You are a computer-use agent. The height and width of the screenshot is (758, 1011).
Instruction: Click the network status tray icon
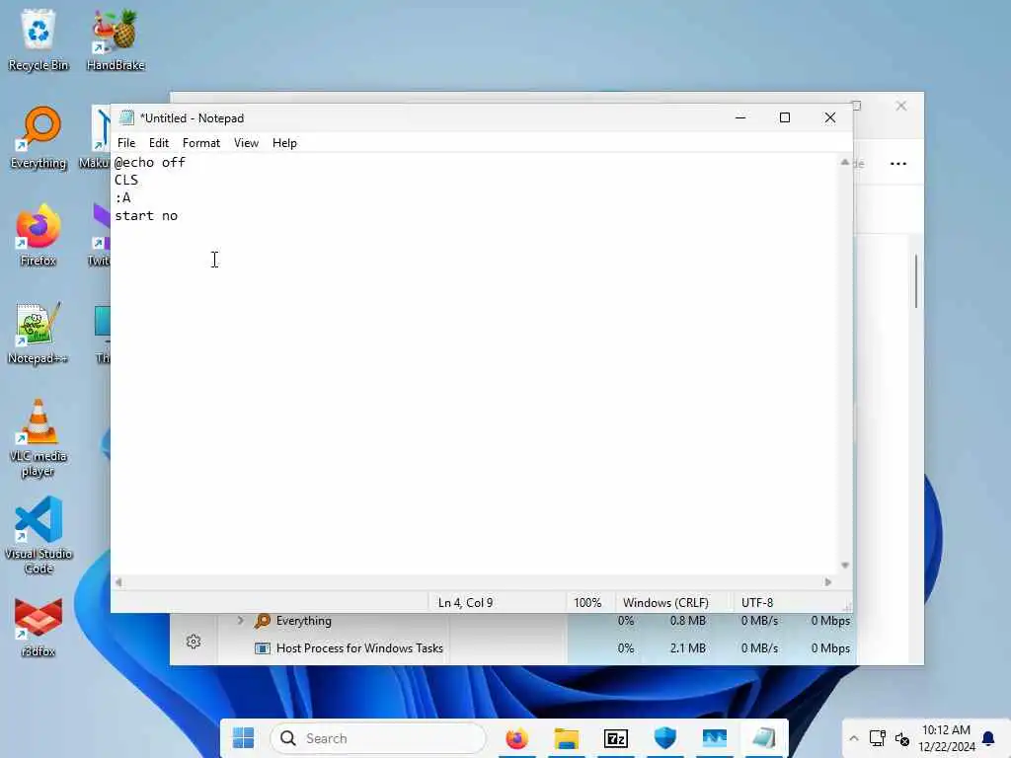pyautogui.click(x=877, y=738)
